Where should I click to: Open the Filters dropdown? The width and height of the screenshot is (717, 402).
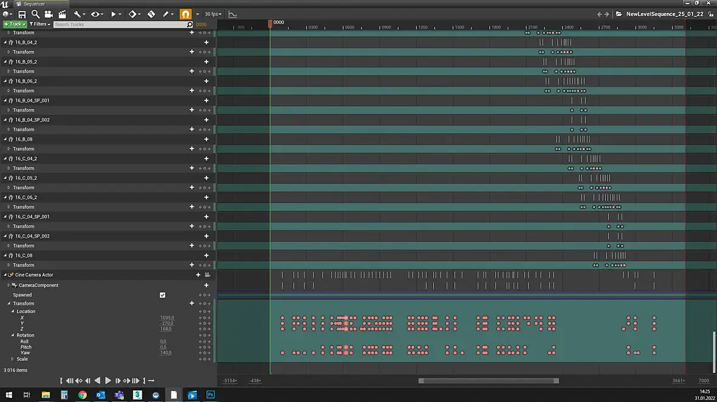[39, 24]
